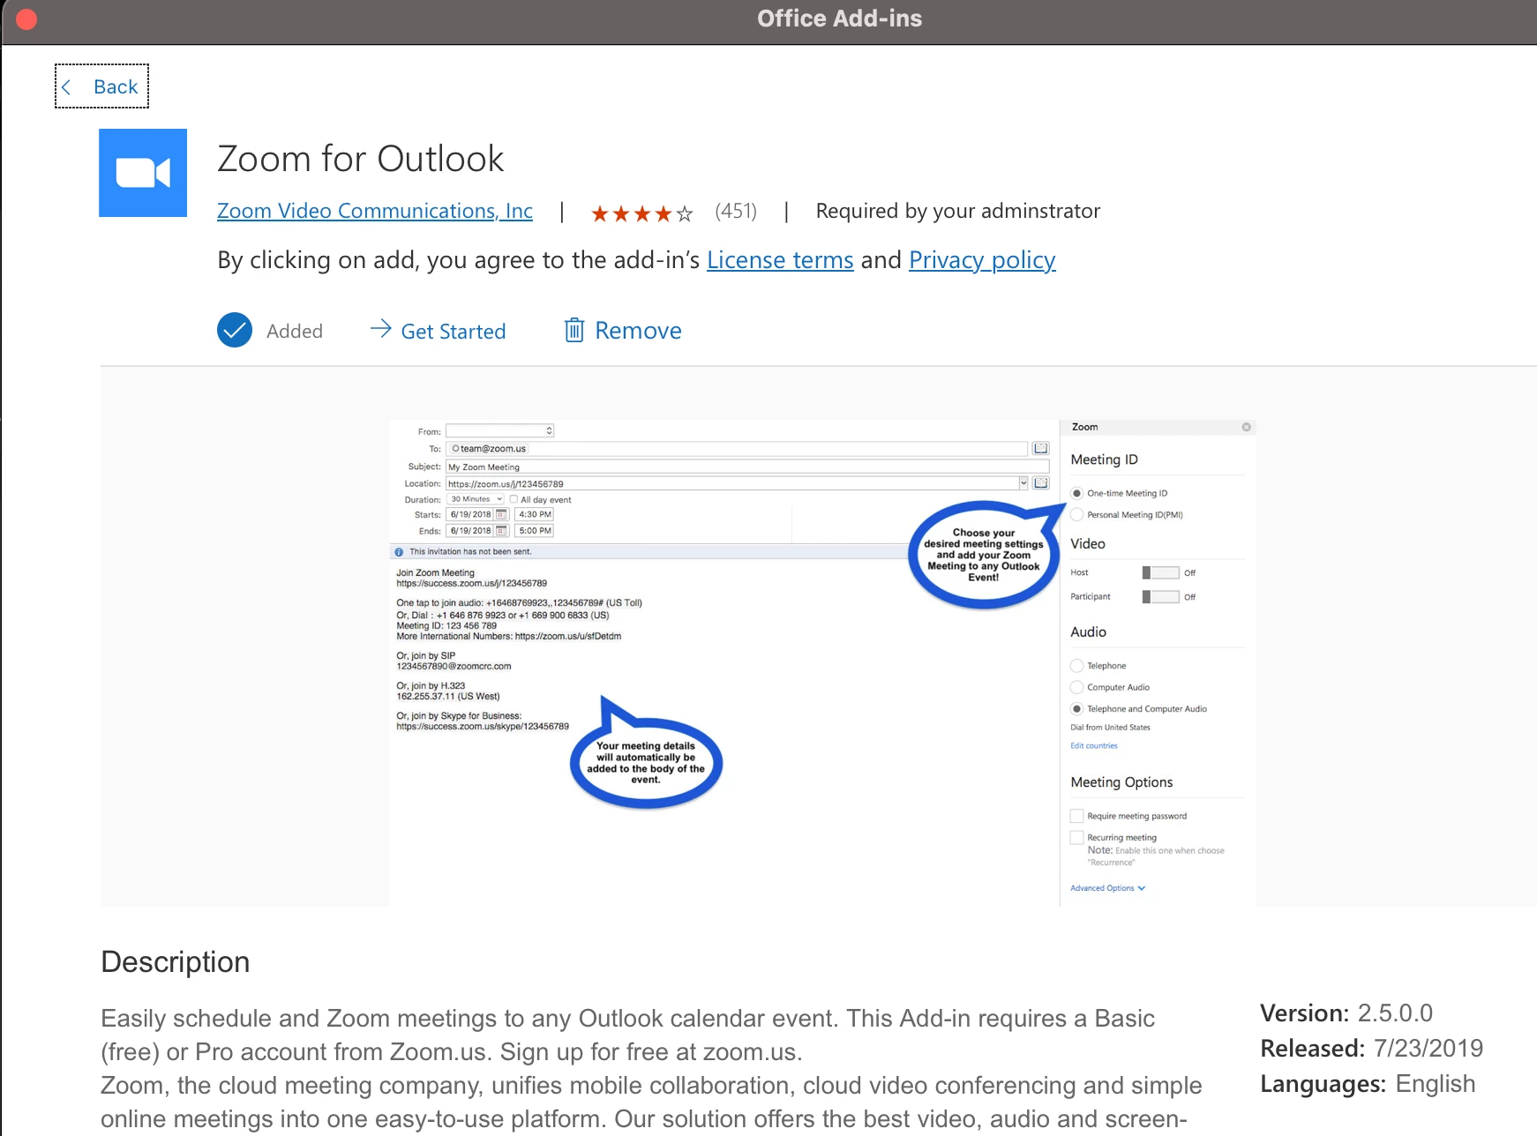Click the Zoom camera app logo
The height and width of the screenshot is (1136, 1537).
pyautogui.click(x=143, y=173)
